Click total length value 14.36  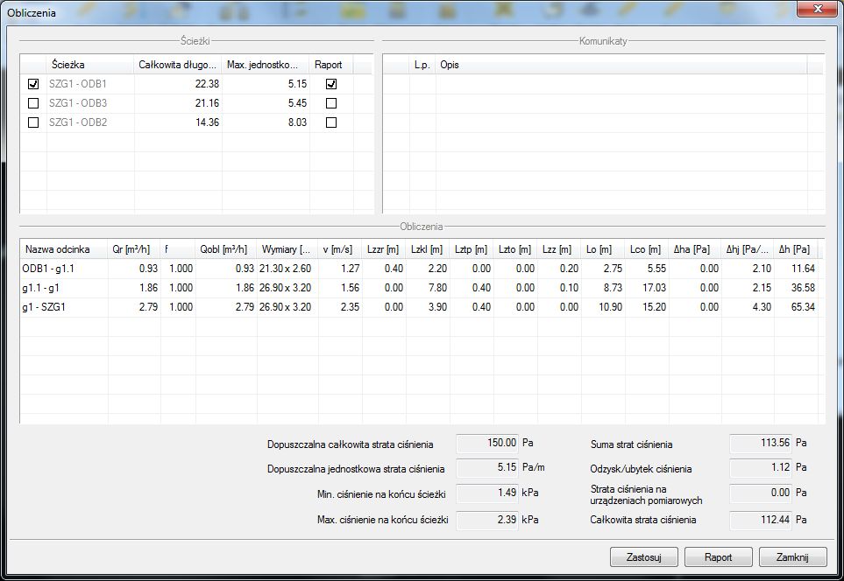click(207, 122)
